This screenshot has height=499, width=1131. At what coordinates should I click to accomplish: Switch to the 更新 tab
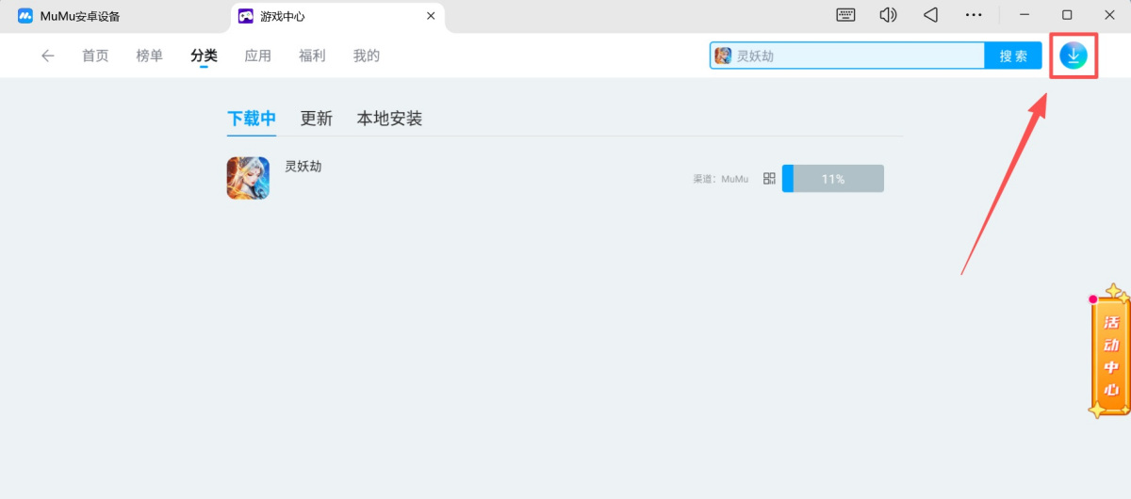coord(316,119)
